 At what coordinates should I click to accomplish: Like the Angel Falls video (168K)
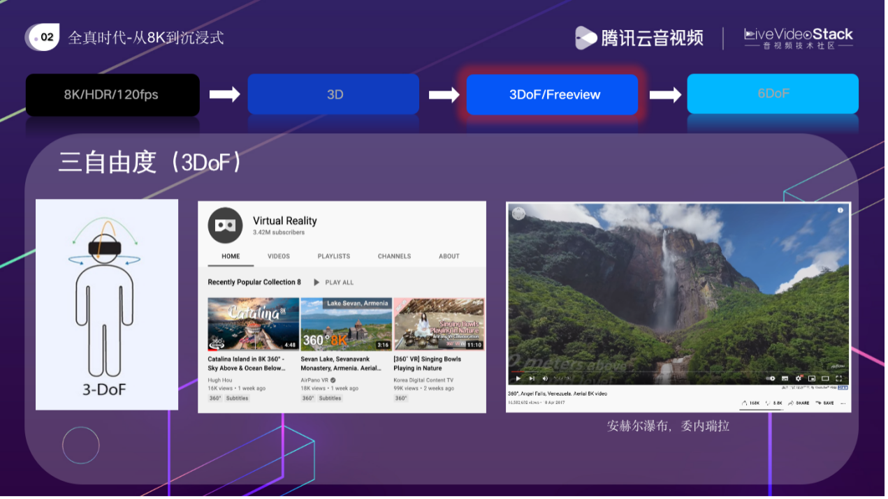[x=750, y=403]
